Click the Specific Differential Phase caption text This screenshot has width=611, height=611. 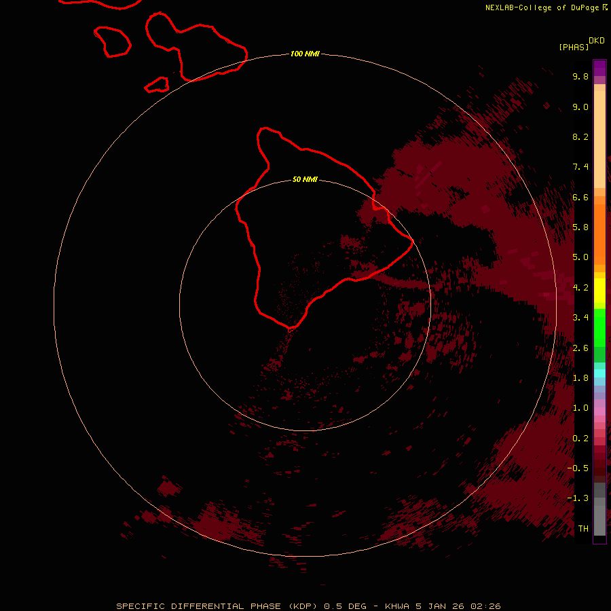point(308,606)
